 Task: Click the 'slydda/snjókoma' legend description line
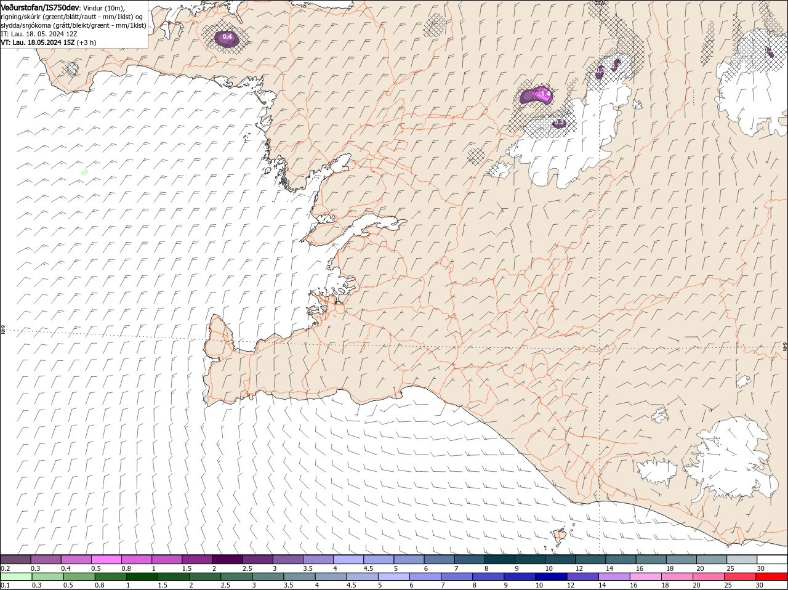(74, 25)
